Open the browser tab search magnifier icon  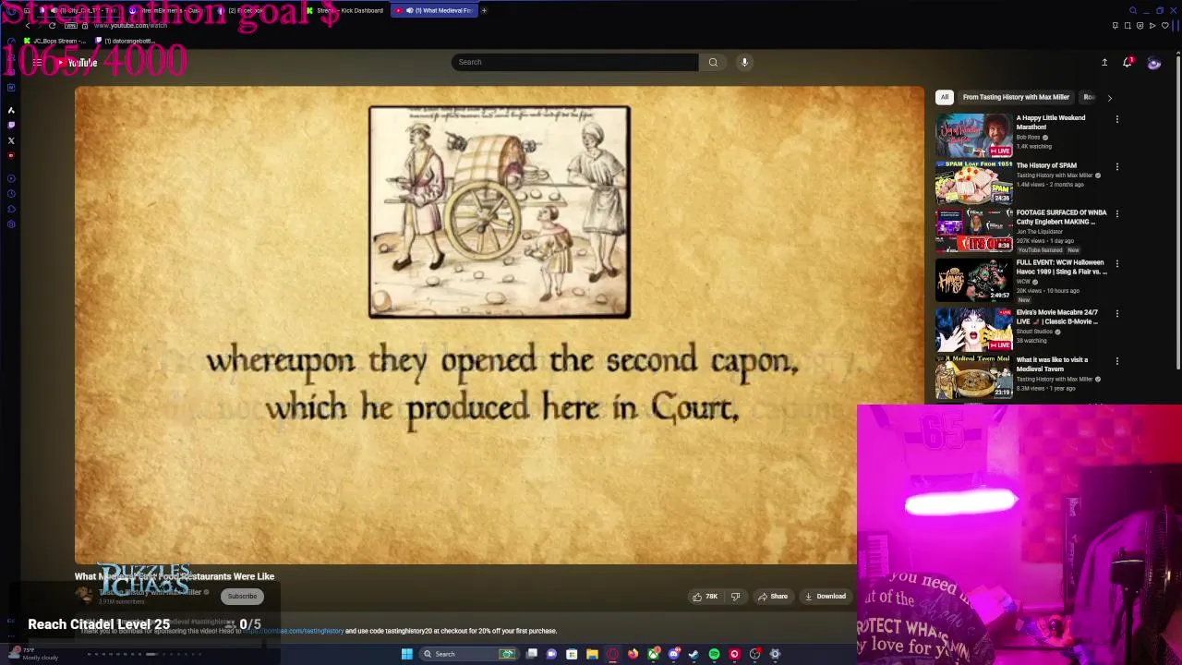pyautogui.click(x=1133, y=10)
